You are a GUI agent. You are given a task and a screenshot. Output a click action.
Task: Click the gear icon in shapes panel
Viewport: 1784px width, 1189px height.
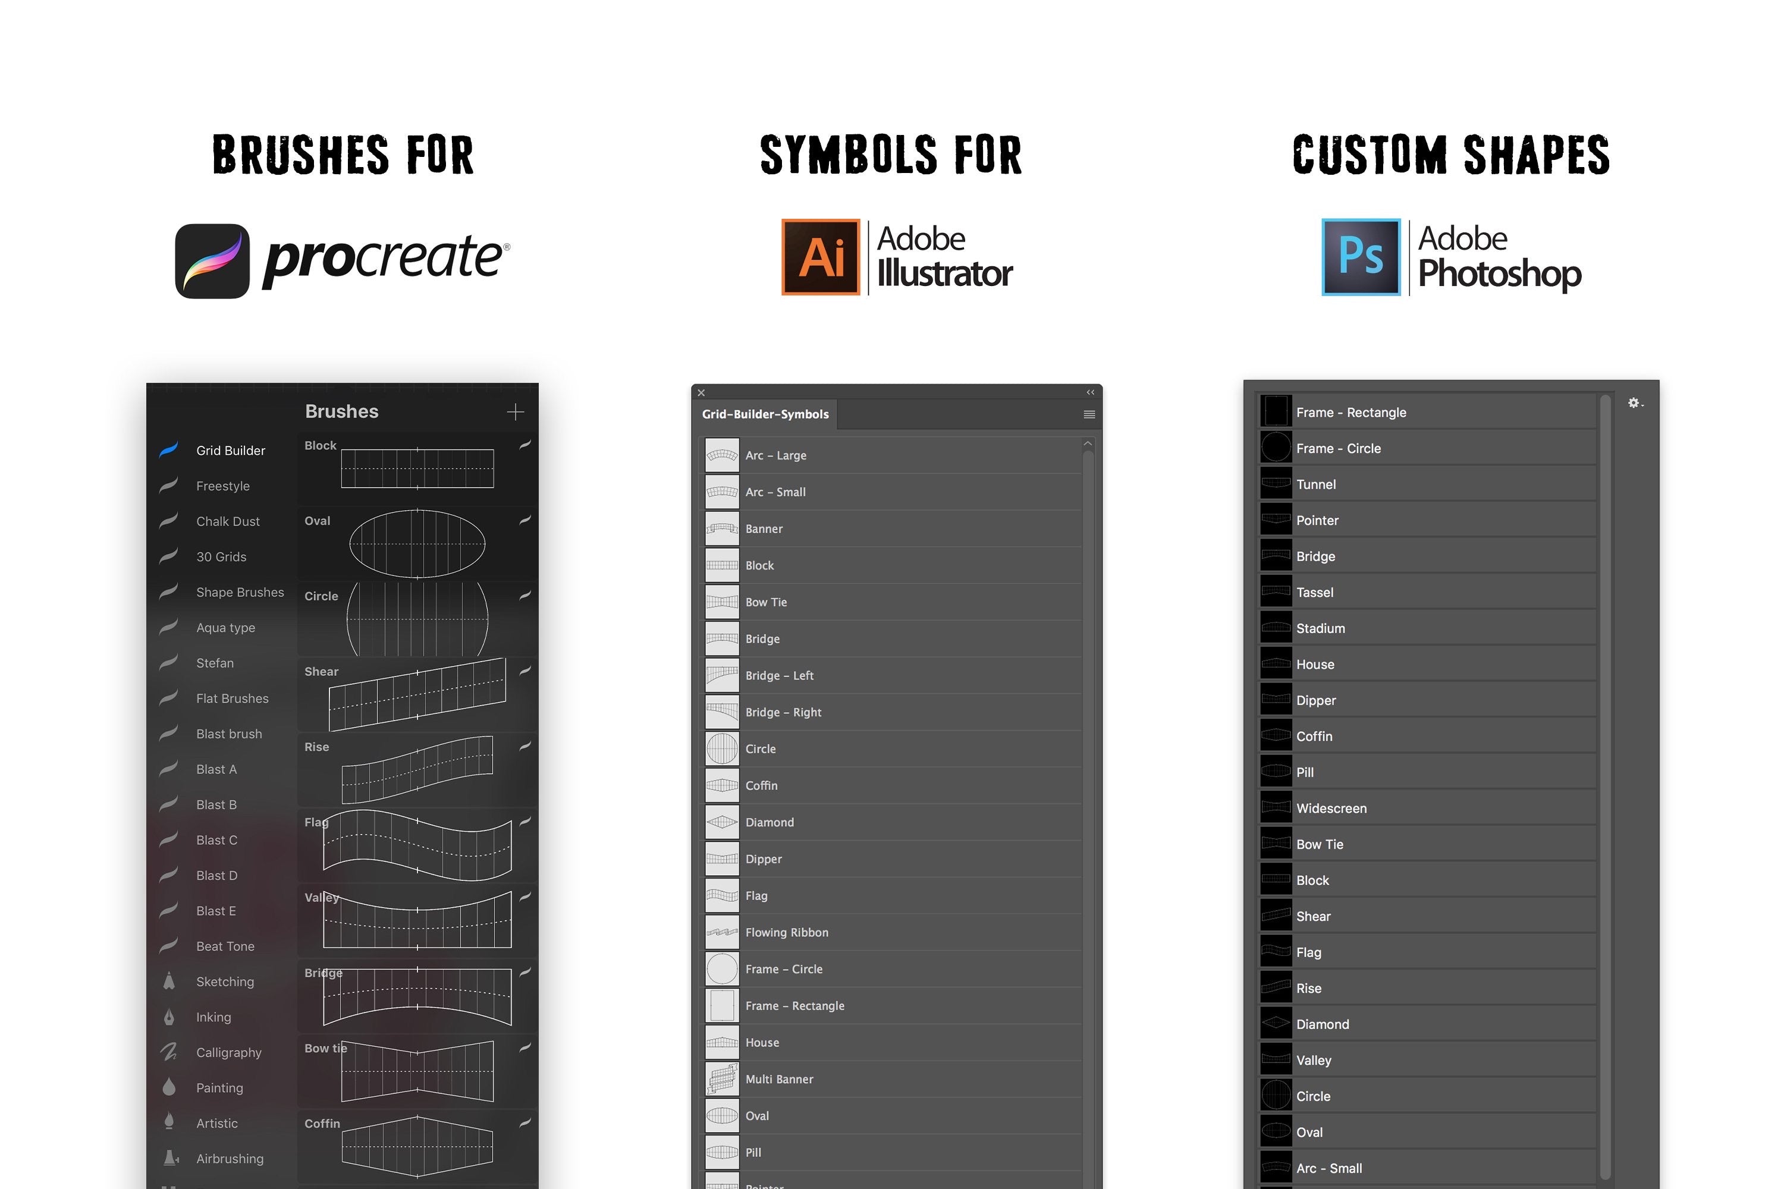1634,404
